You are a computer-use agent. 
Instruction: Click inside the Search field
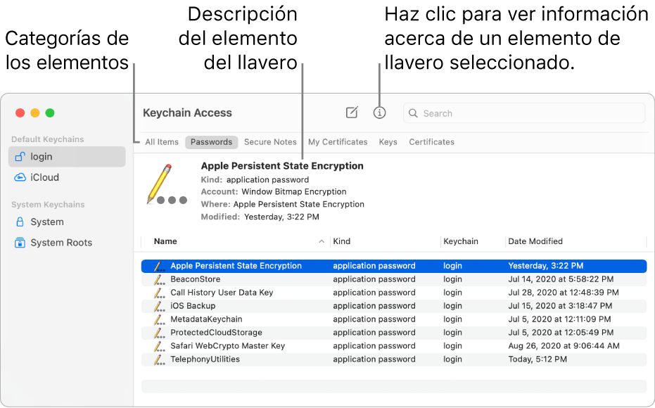[x=524, y=113]
